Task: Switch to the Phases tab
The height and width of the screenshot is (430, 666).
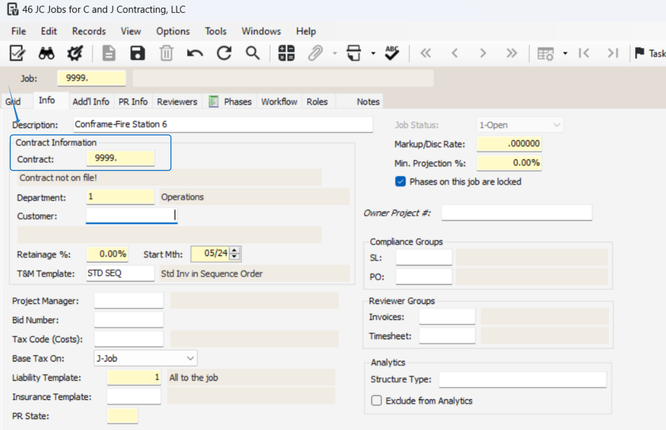Action: [237, 102]
